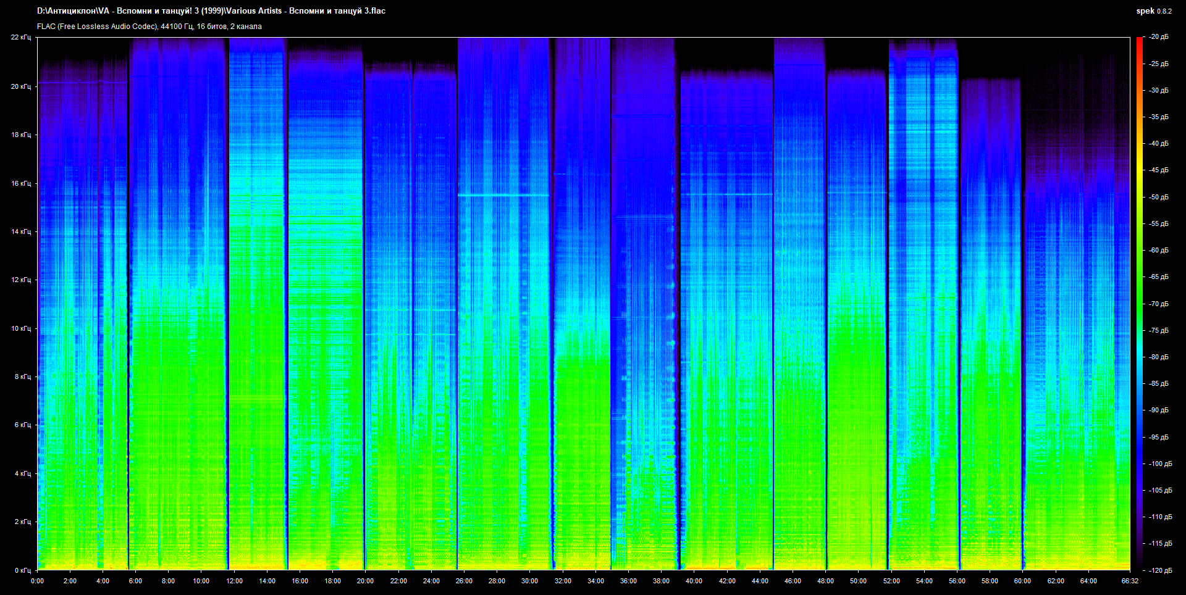Click the file path title text
Image resolution: width=1186 pixels, height=595 pixels.
(x=211, y=11)
